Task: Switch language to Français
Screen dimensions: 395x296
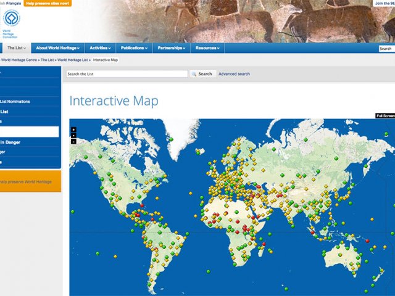Action: coord(14,3)
